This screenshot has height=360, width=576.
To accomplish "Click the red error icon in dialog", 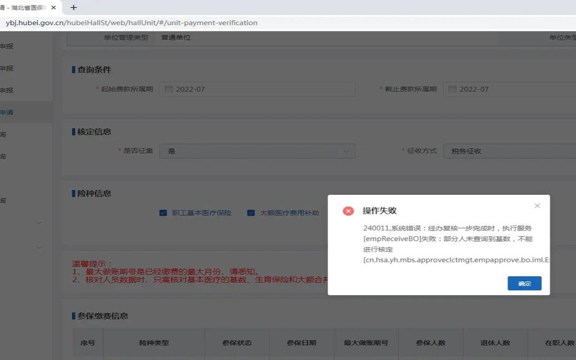I will pyautogui.click(x=348, y=211).
